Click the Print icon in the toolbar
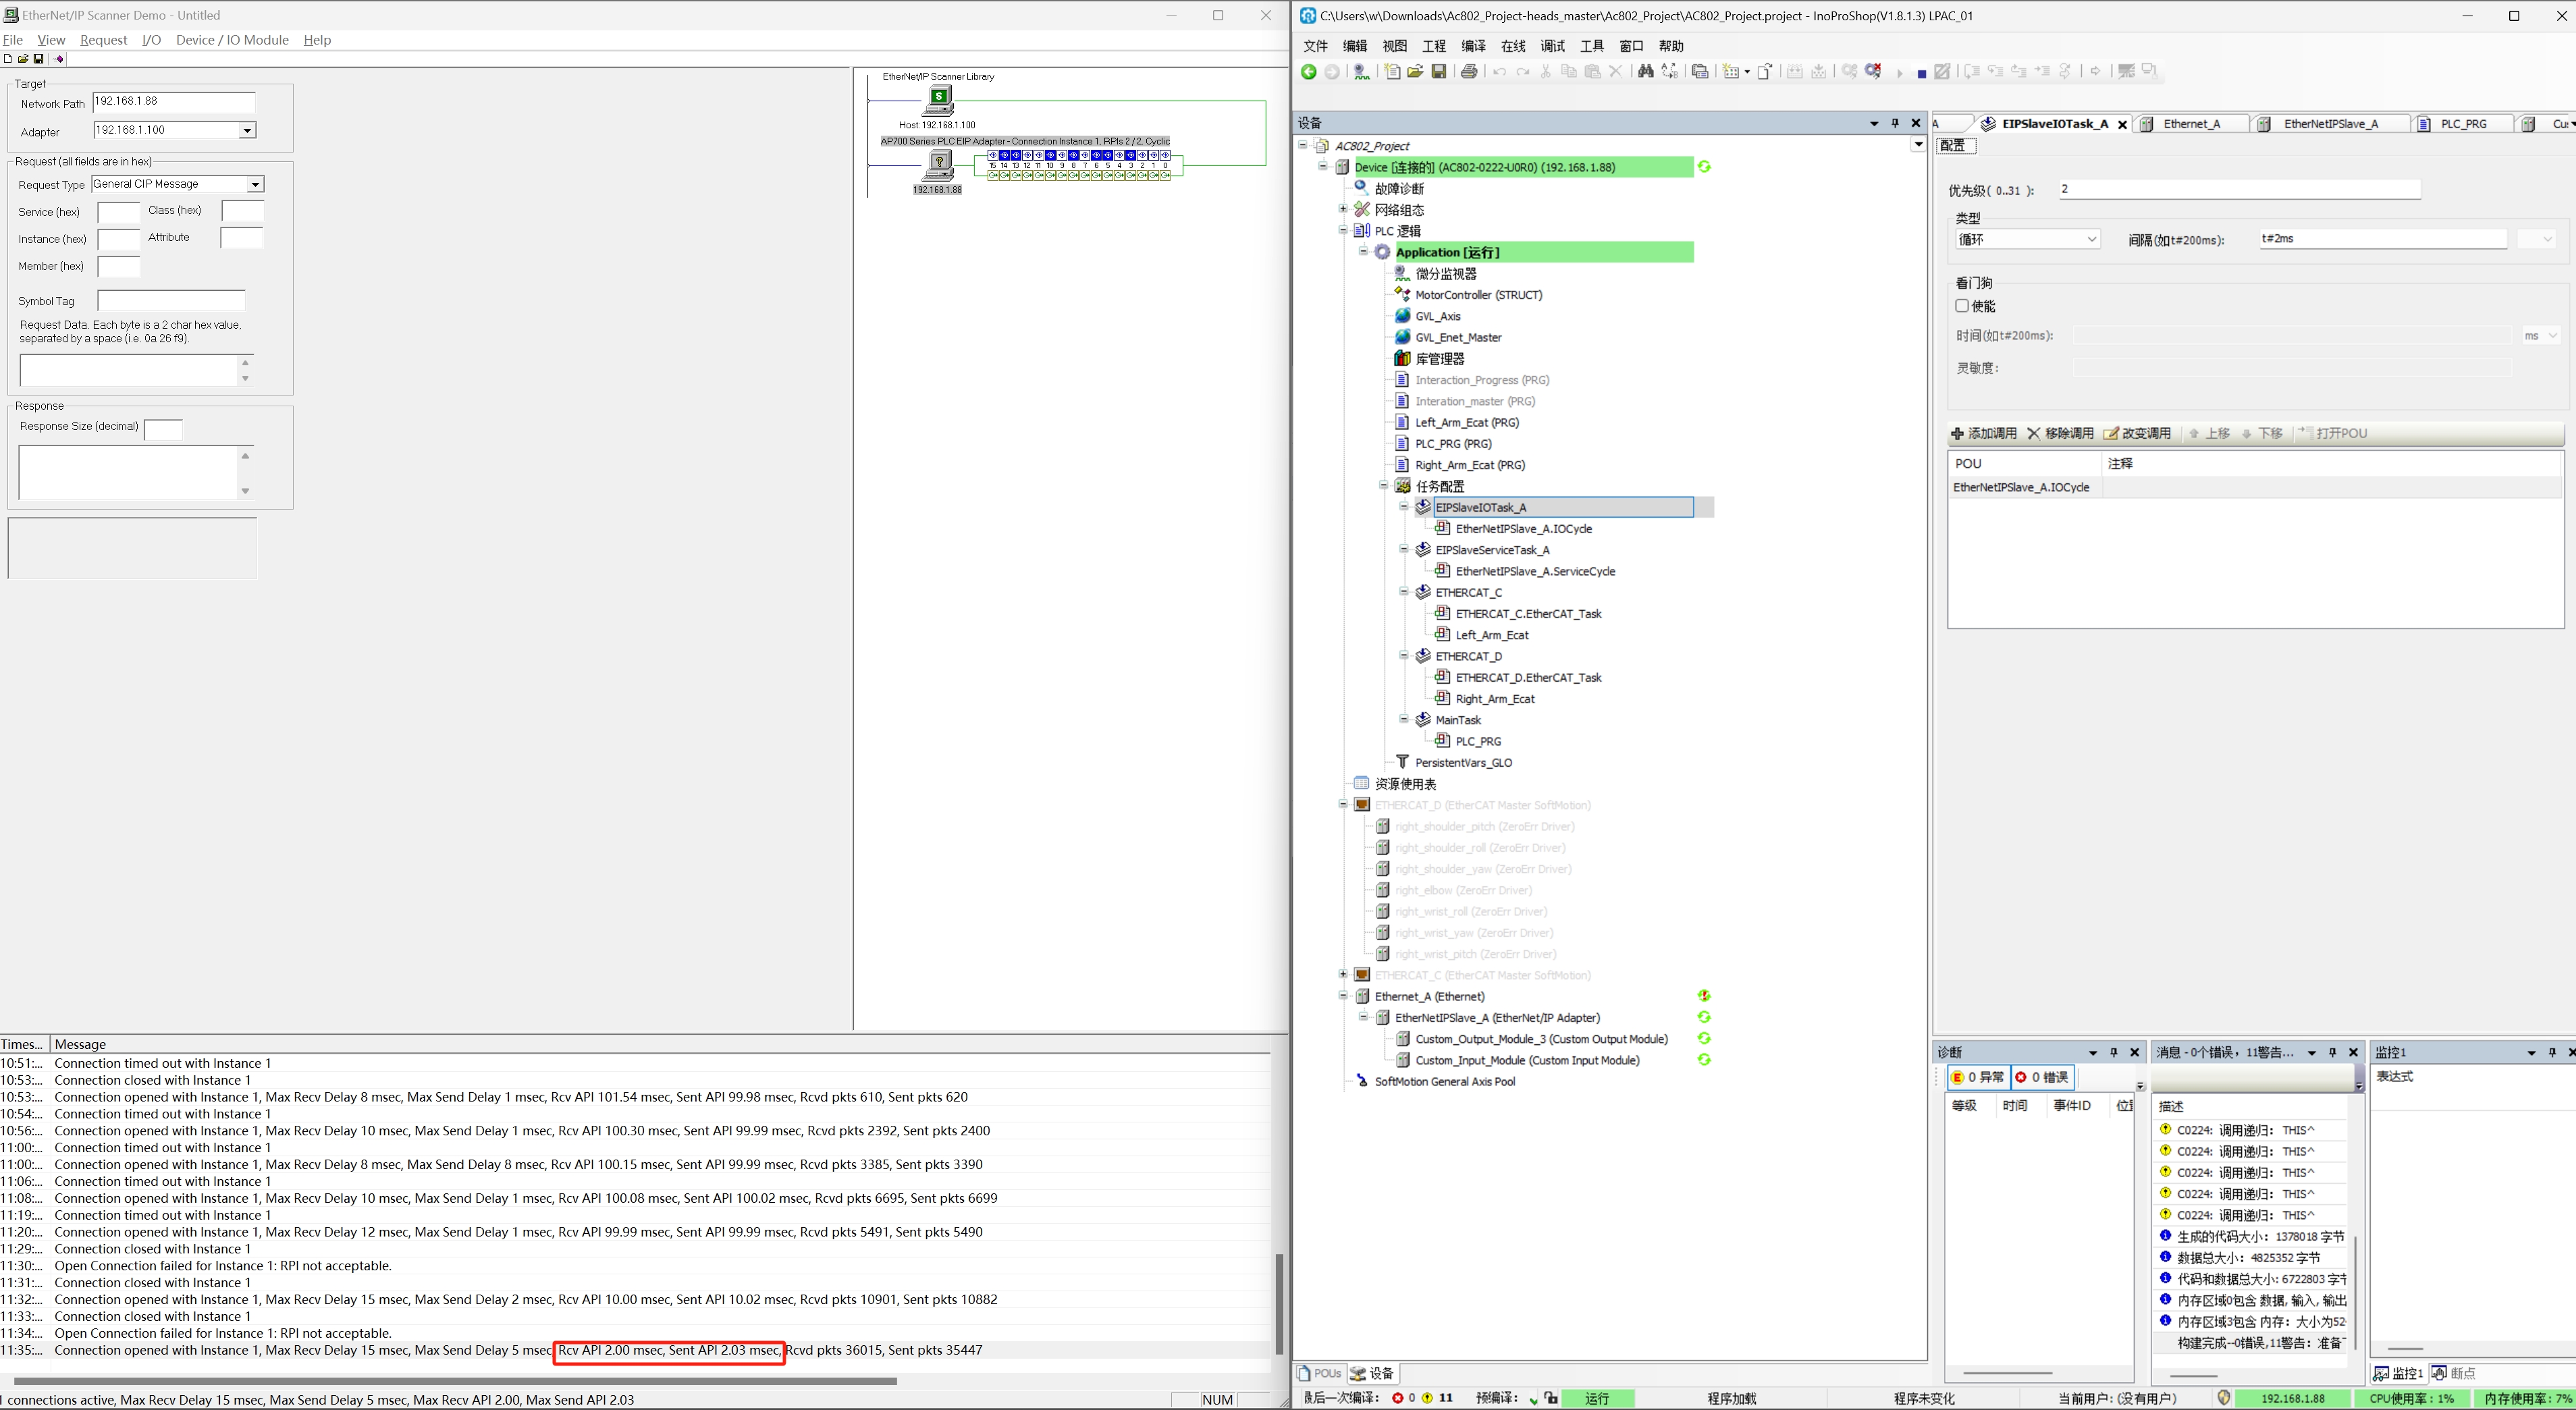Screen dimensions: 2576x1410 [1469, 72]
